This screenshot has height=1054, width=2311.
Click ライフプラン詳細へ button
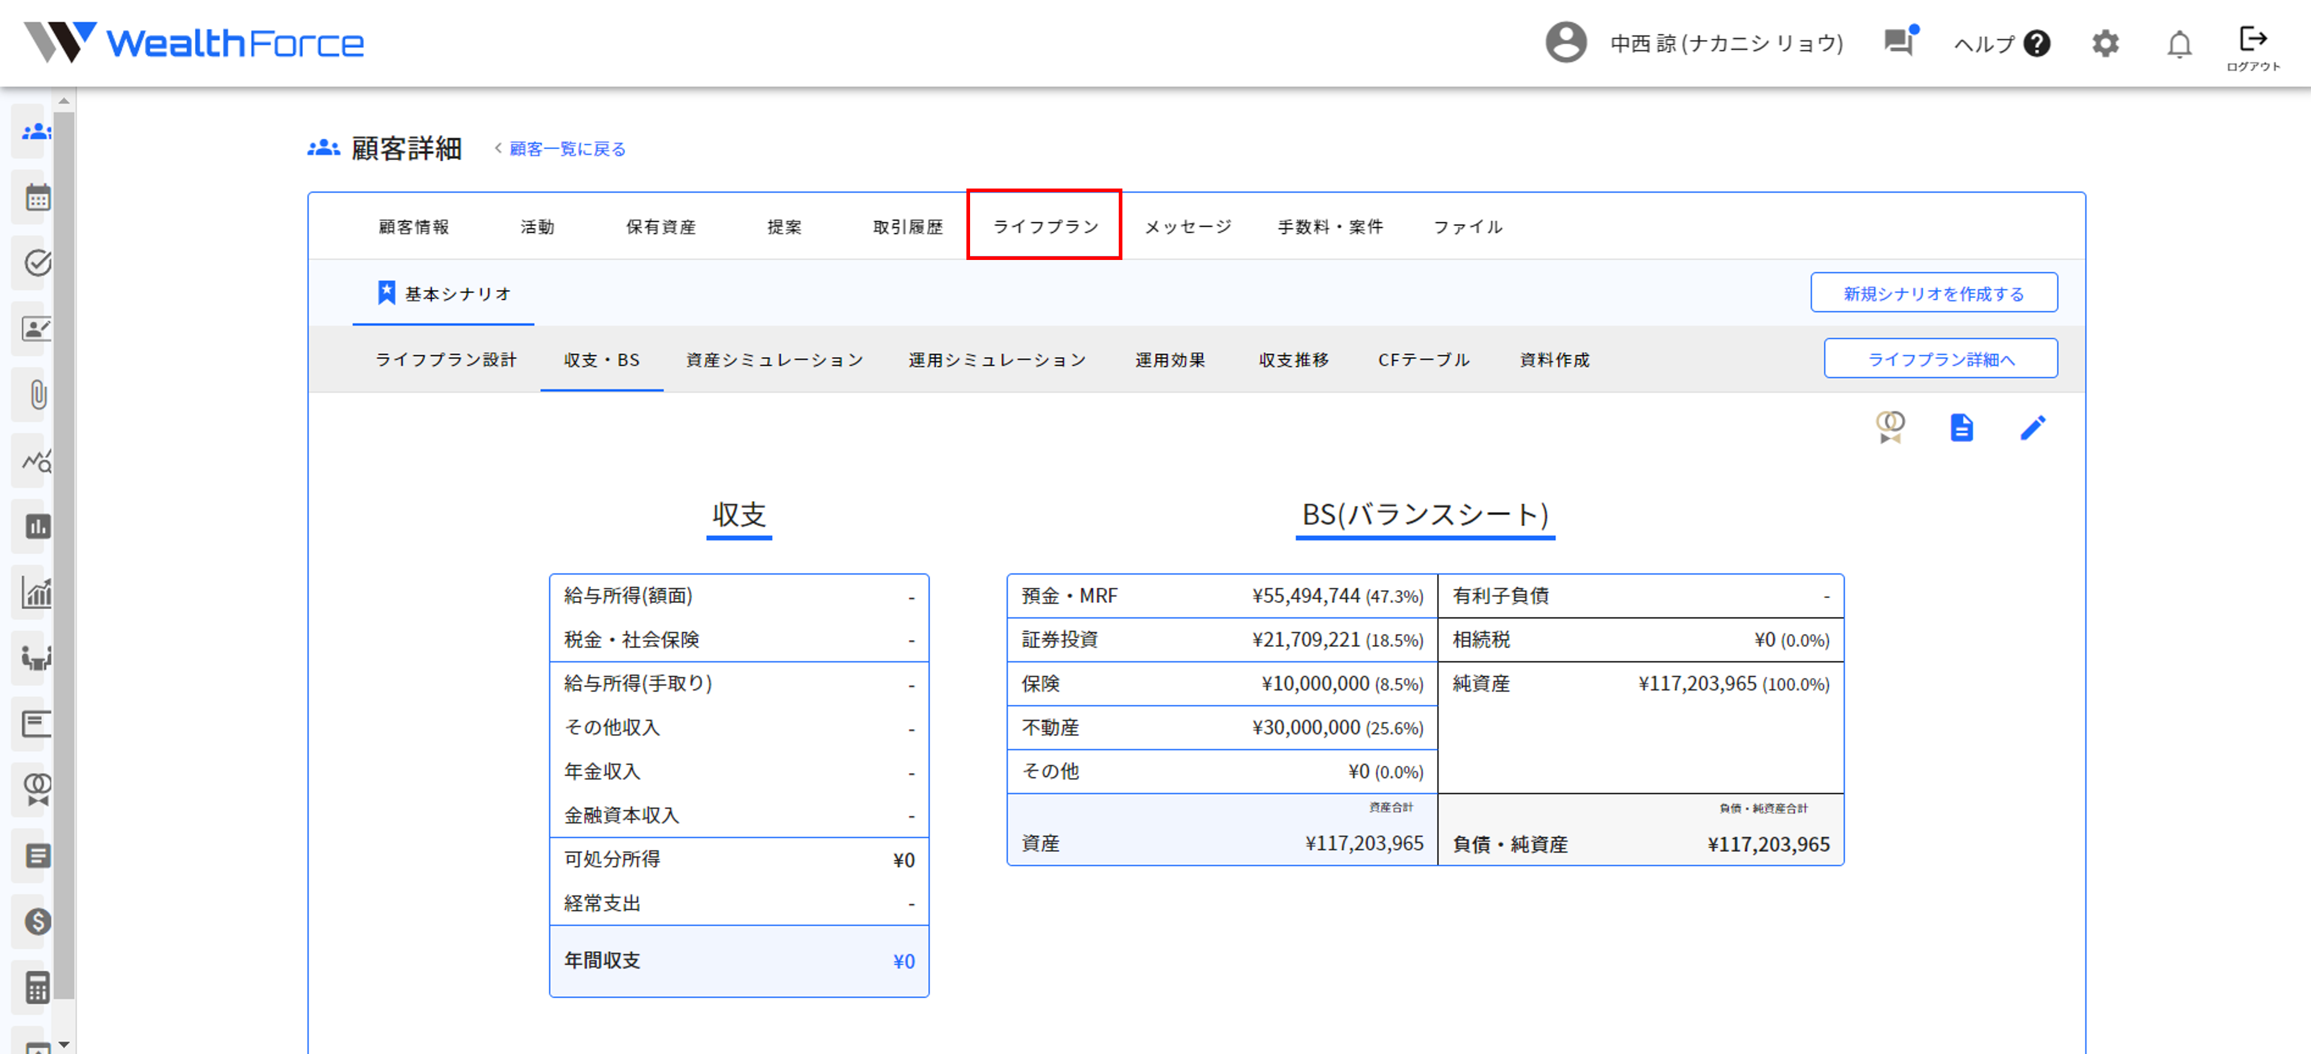[x=1941, y=358]
